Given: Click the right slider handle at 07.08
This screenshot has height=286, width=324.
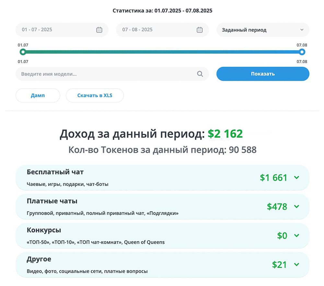Looking at the screenshot, I should pos(302,52).
